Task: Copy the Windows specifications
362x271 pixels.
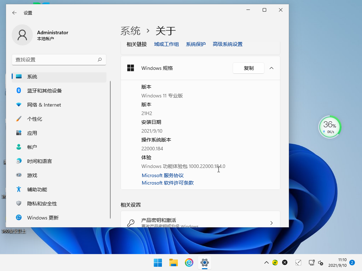Action: [x=249, y=68]
